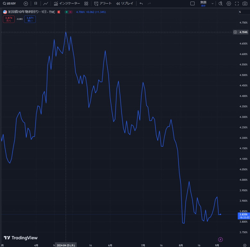The height and width of the screenshot is (247, 250).
Task: Open the indicator templates grid icon
Action: (86, 4)
